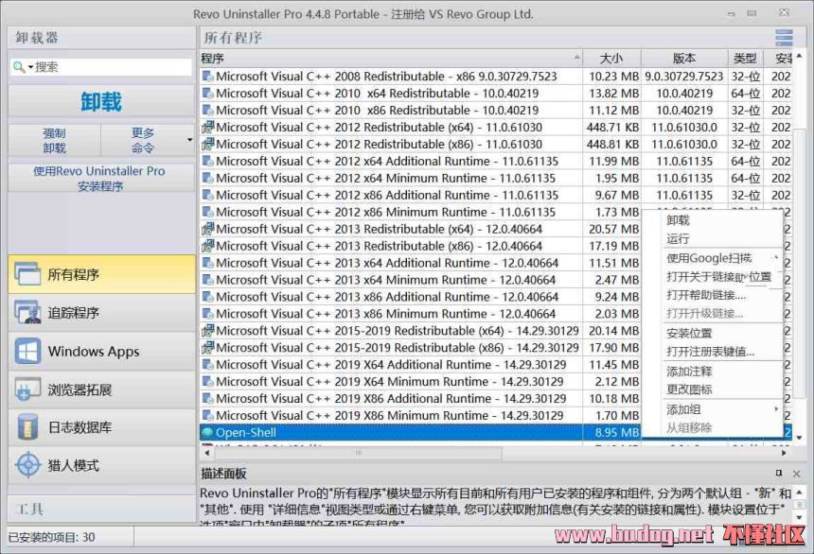Select Microsoft Visual C++ 2010 x86 Redistributable row
The height and width of the screenshot is (554, 814).
pyautogui.click(x=496, y=111)
